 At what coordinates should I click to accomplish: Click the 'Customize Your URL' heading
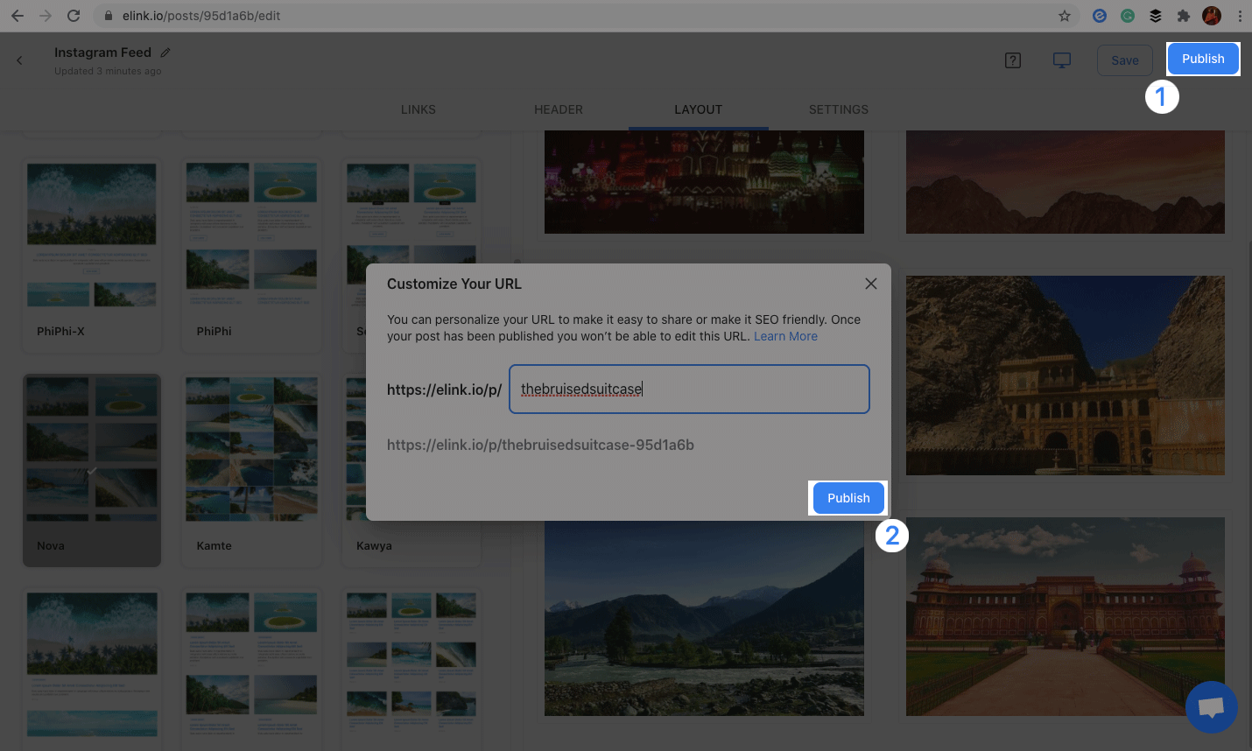tap(454, 284)
